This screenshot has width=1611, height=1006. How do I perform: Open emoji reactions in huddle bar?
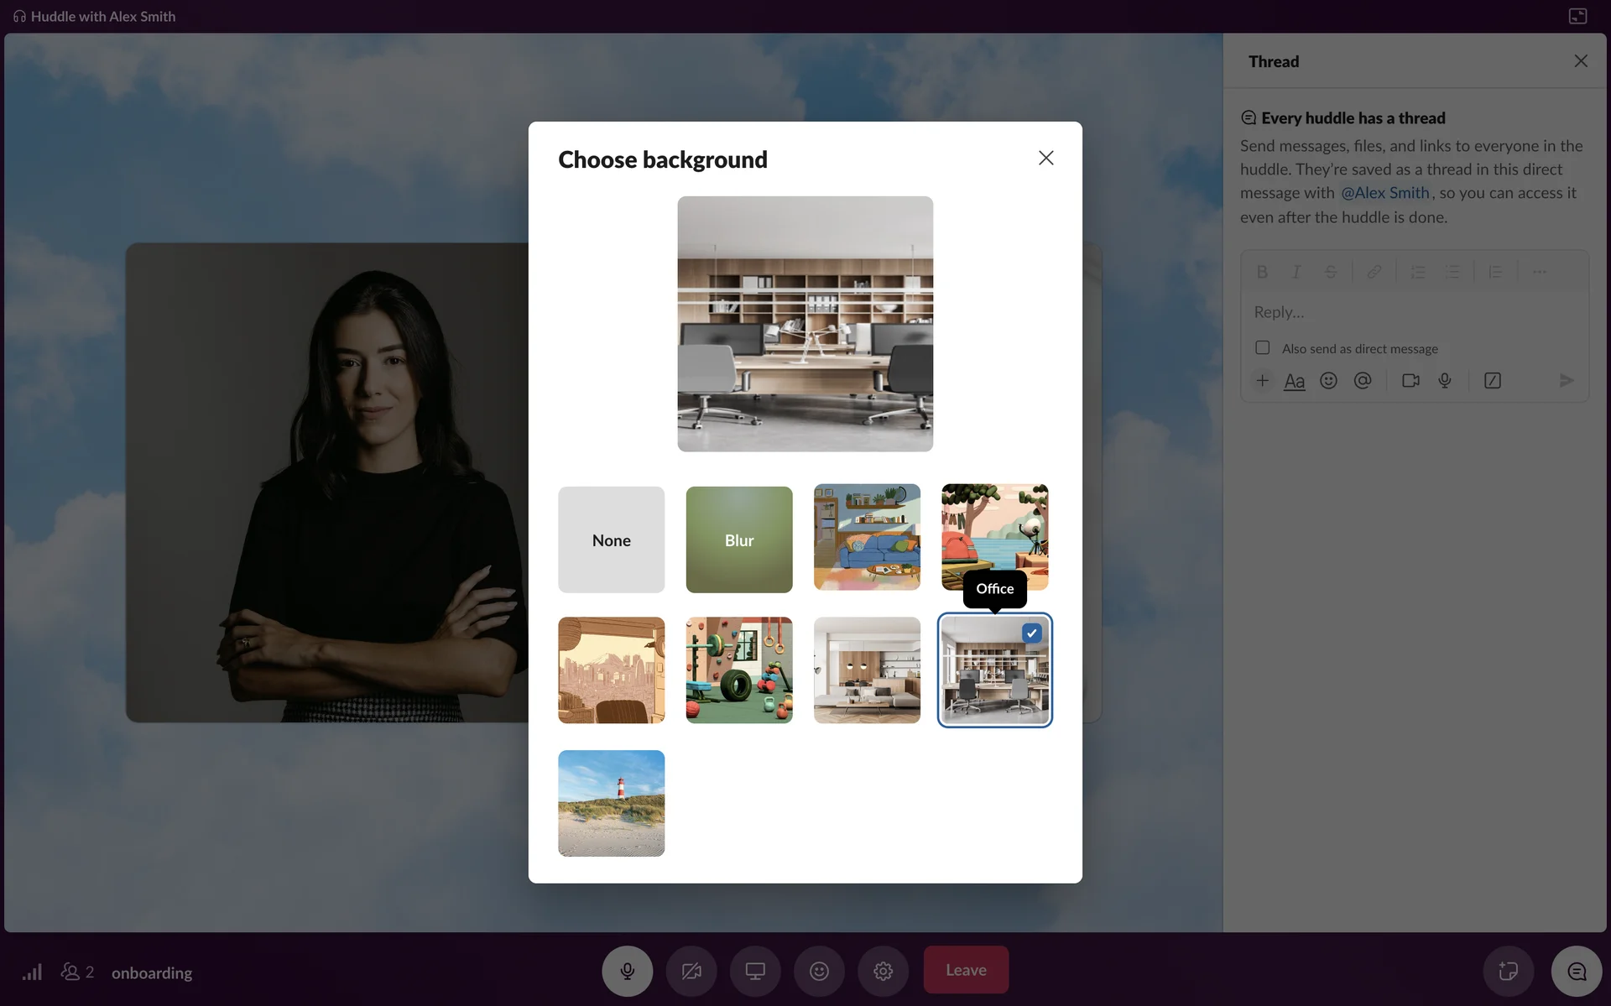(819, 971)
